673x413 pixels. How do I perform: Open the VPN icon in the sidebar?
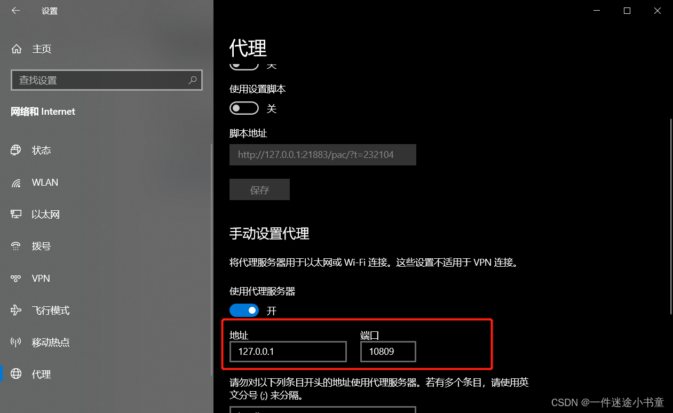click(16, 279)
